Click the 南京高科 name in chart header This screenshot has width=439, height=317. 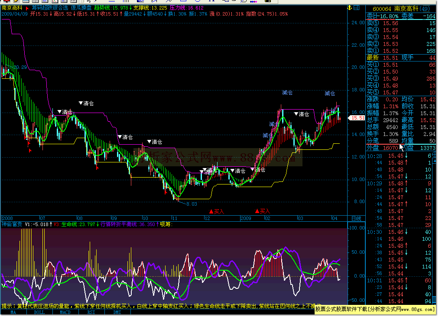pos(12,8)
